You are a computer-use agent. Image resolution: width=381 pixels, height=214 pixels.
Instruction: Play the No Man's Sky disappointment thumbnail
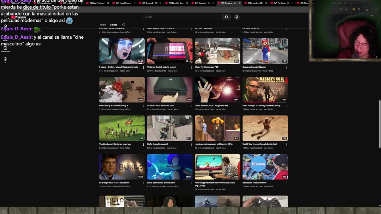pos(217,167)
